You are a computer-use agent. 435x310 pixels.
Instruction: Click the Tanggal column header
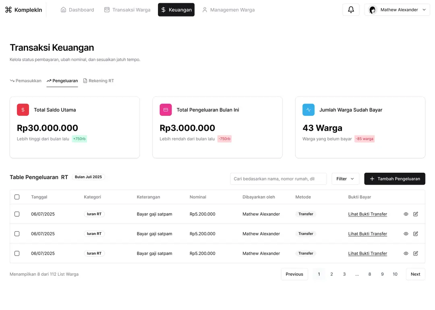click(39, 197)
